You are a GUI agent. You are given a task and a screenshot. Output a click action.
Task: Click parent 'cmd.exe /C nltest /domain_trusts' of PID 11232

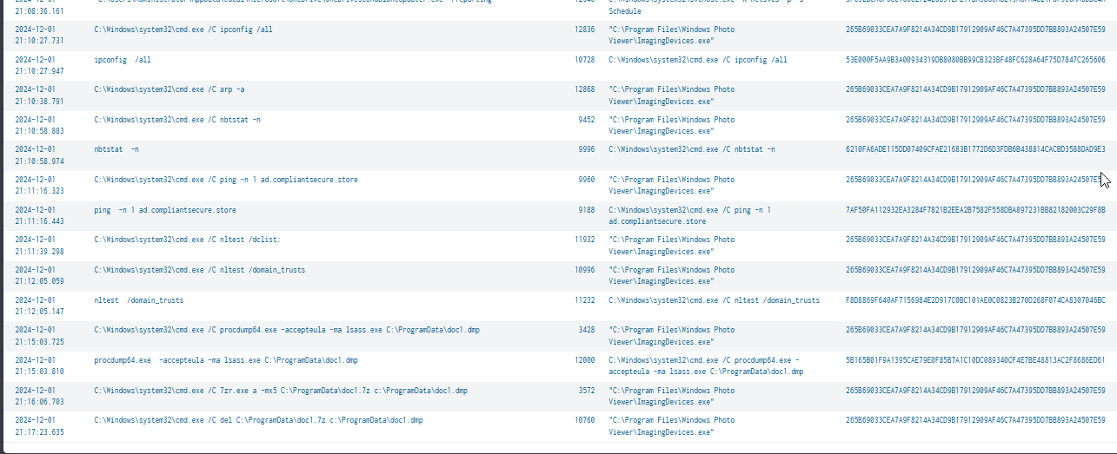[x=714, y=300]
